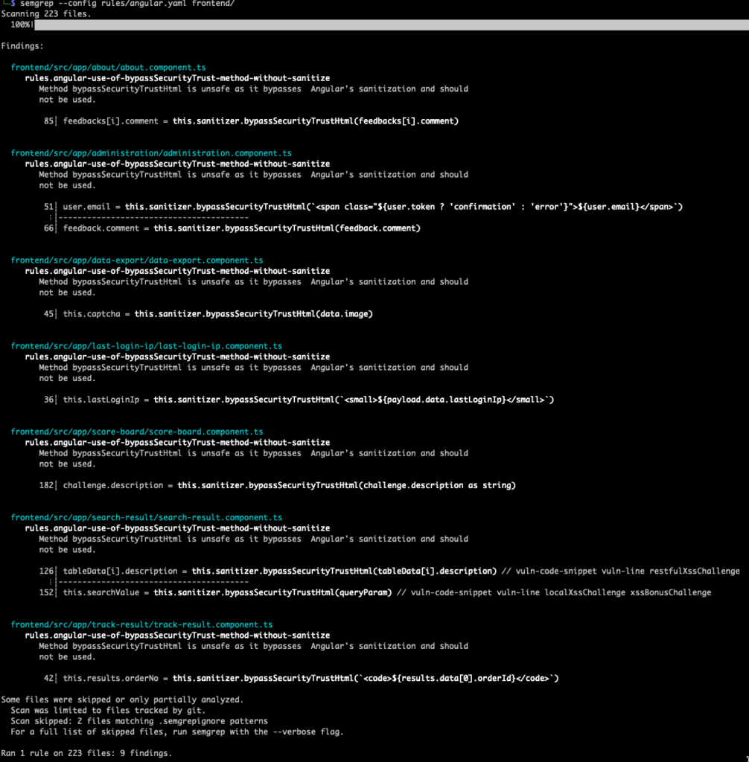
Task: Click the semgrep command line at top
Action: coord(127,4)
